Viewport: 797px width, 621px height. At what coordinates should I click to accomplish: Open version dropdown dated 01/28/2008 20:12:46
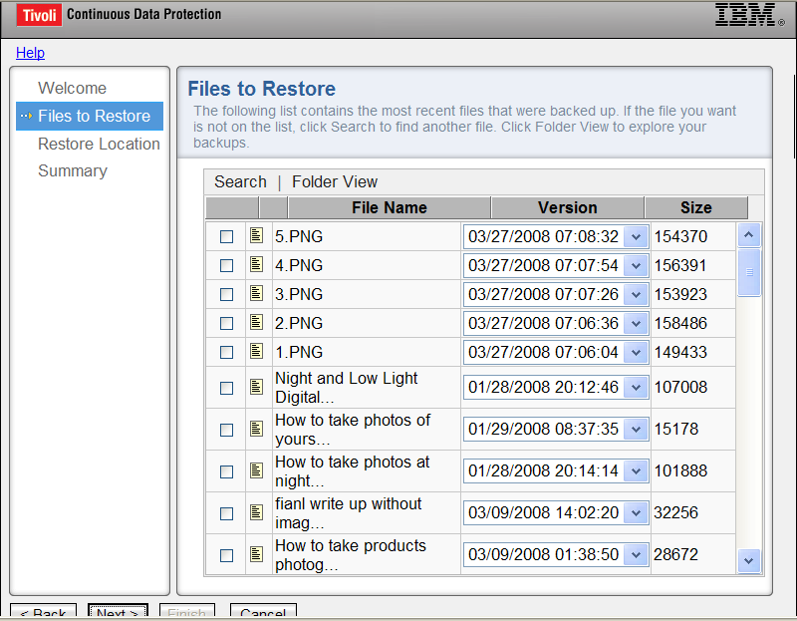[x=636, y=388]
